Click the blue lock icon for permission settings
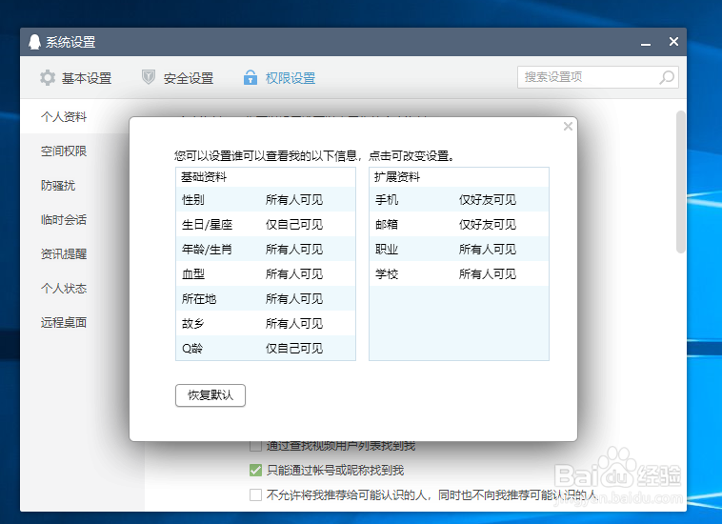The height and width of the screenshot is (524, 722). (250, 77)
